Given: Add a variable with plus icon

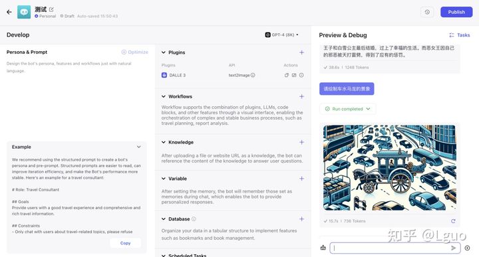Looking at the screenshot, I should point(301,179).
